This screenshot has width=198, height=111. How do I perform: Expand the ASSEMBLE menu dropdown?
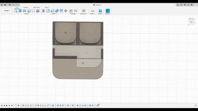point(73,14)
